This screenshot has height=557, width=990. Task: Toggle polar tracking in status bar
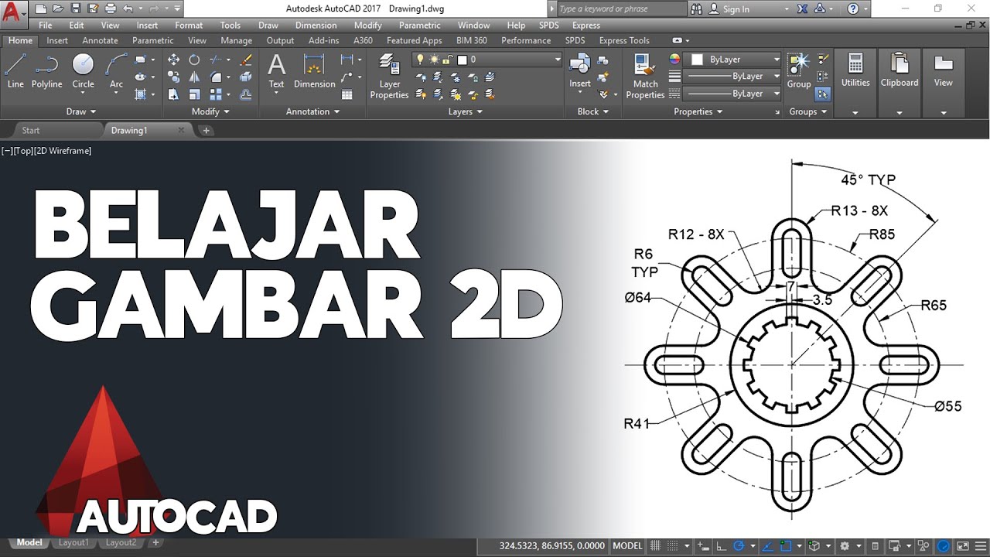point(739,545)
